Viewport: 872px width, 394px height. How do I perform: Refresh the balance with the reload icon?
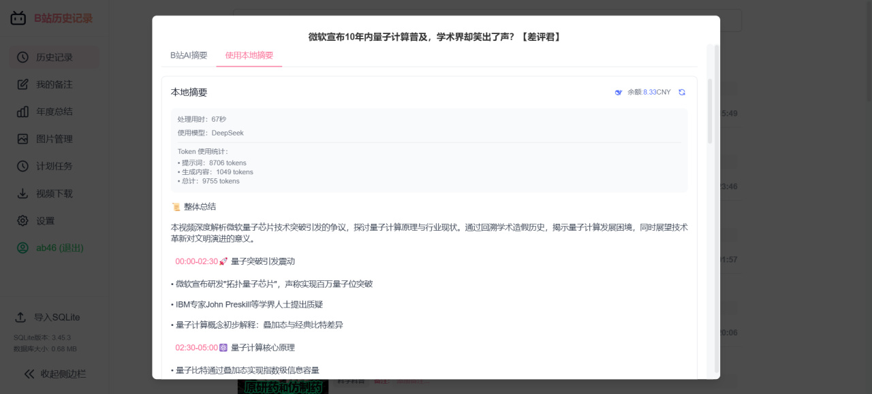(x=682, y=93)
